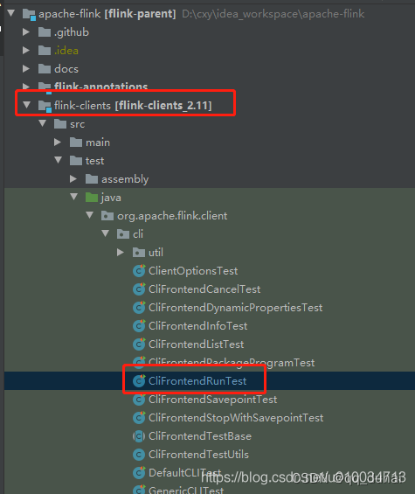415x494 pixels.
Task: Select the java folder name
Action: pos(111,198)
